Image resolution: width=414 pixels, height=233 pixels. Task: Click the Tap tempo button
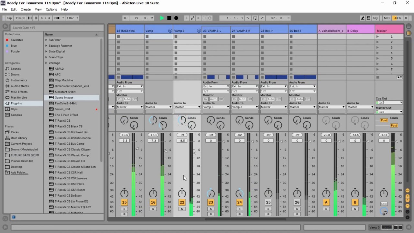[9, 18]
